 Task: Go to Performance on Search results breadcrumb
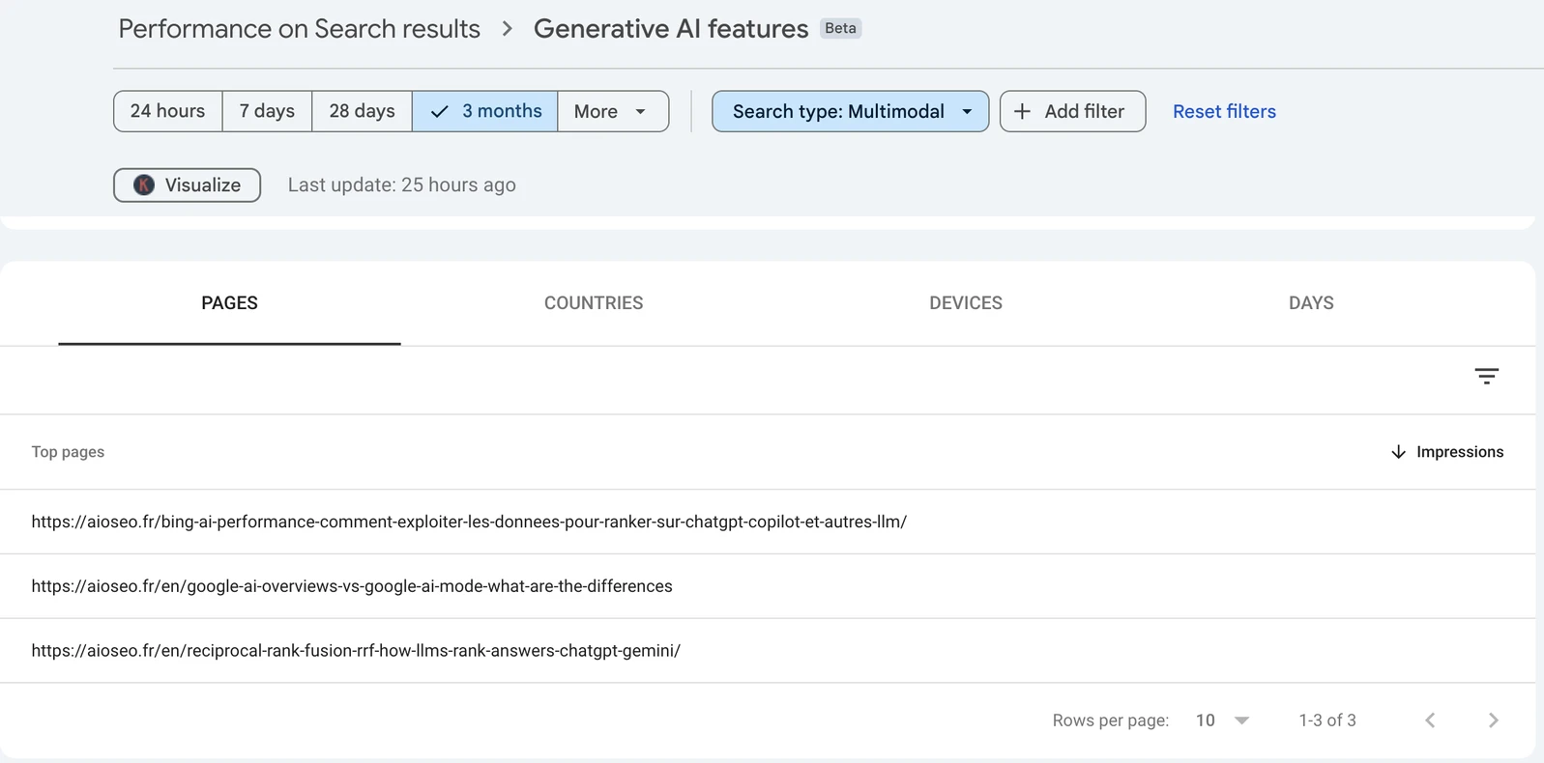(299, 29)
